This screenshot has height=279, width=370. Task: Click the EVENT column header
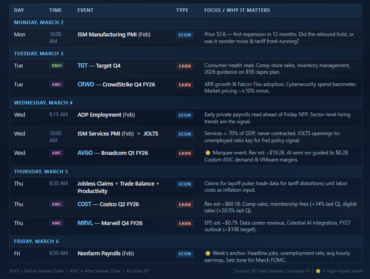[x=85, y=10]
